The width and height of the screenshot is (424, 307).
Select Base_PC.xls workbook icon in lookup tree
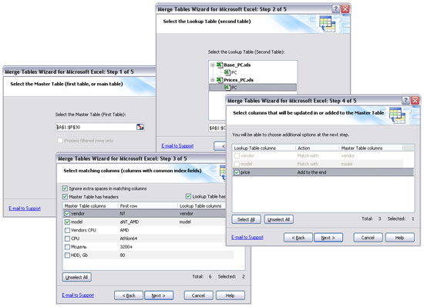(x=220, y=65)
